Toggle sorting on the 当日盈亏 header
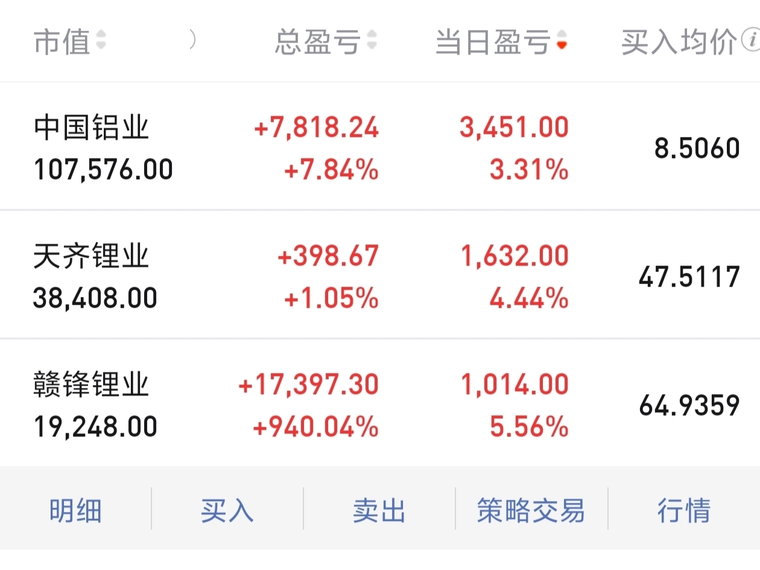 coord(493,42)
